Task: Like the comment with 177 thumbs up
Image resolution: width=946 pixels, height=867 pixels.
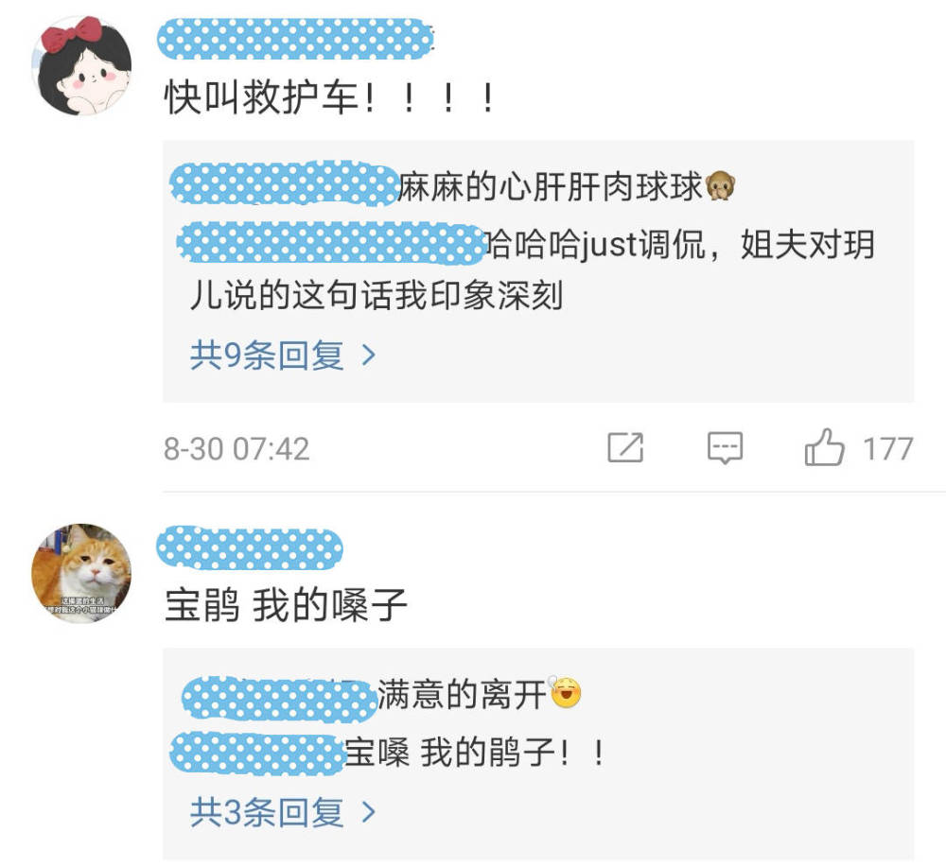Action: pyautogui.click(x=824, y=447)
